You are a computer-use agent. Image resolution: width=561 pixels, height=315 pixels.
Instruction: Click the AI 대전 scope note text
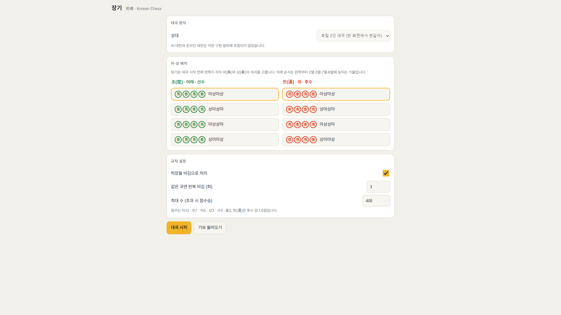(218, 45)
